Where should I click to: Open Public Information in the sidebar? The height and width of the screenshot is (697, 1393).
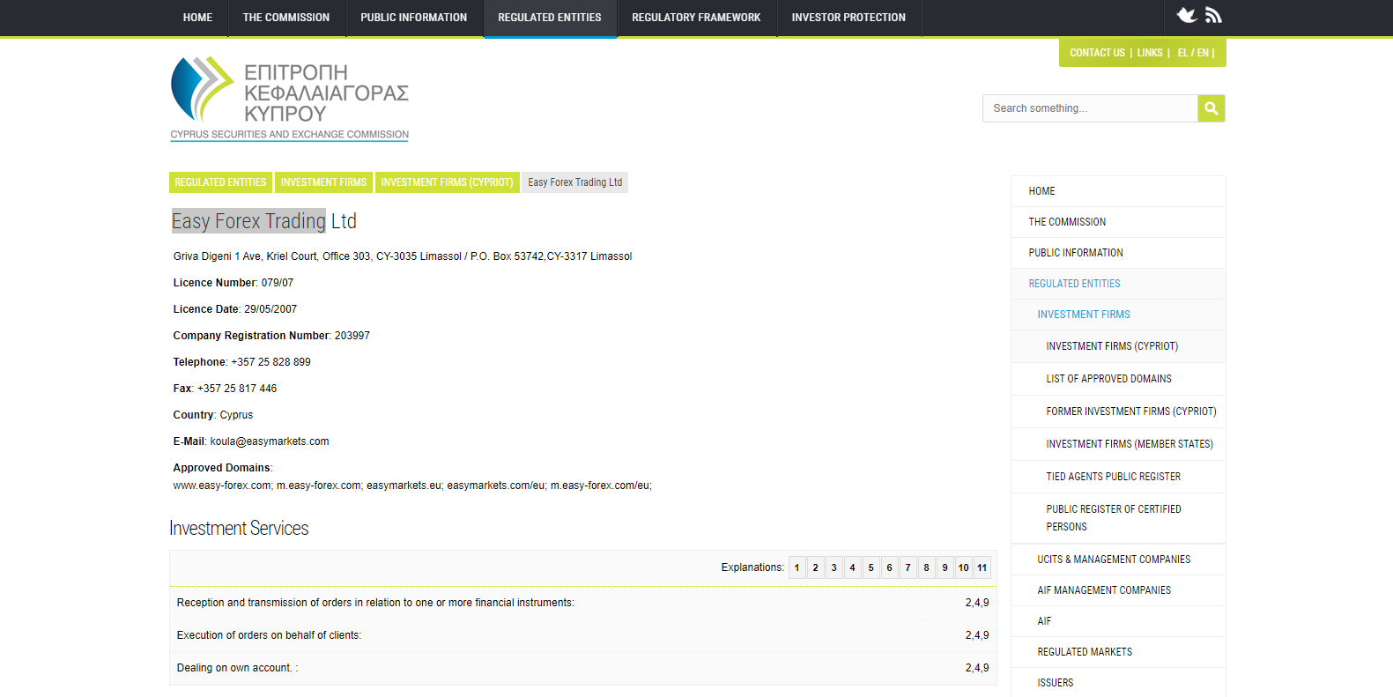point(1118,253)
